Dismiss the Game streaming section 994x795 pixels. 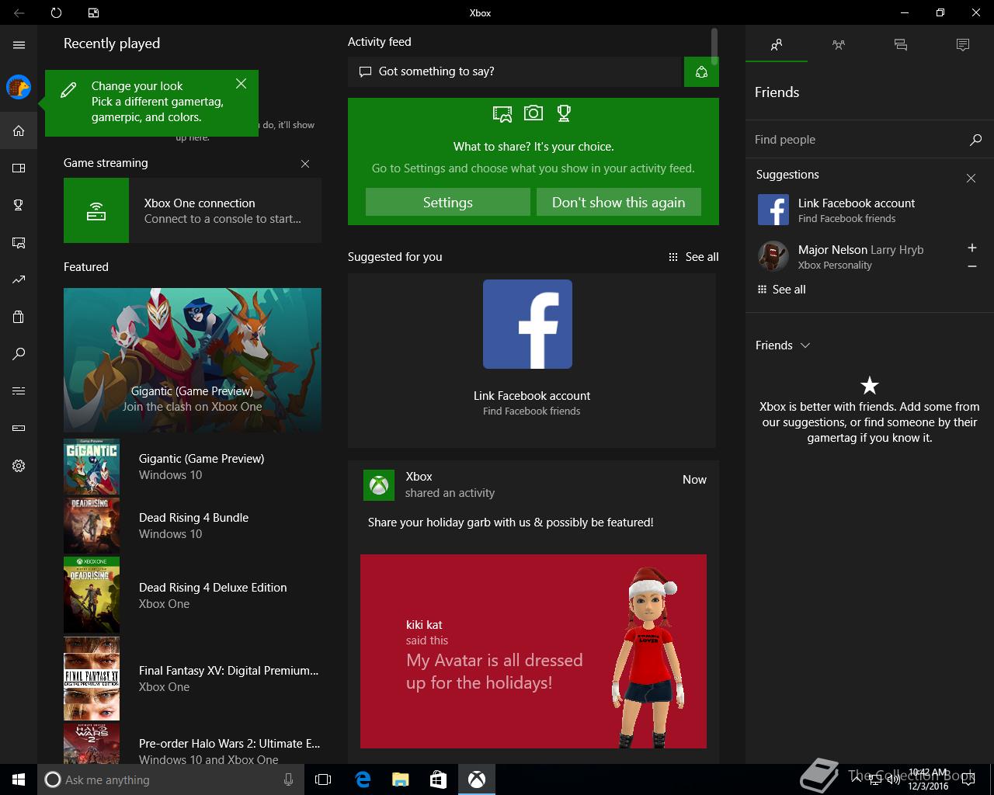point(305,164)
